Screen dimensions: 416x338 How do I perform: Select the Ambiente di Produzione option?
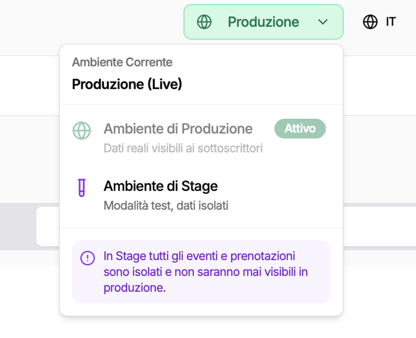(178, 129)
